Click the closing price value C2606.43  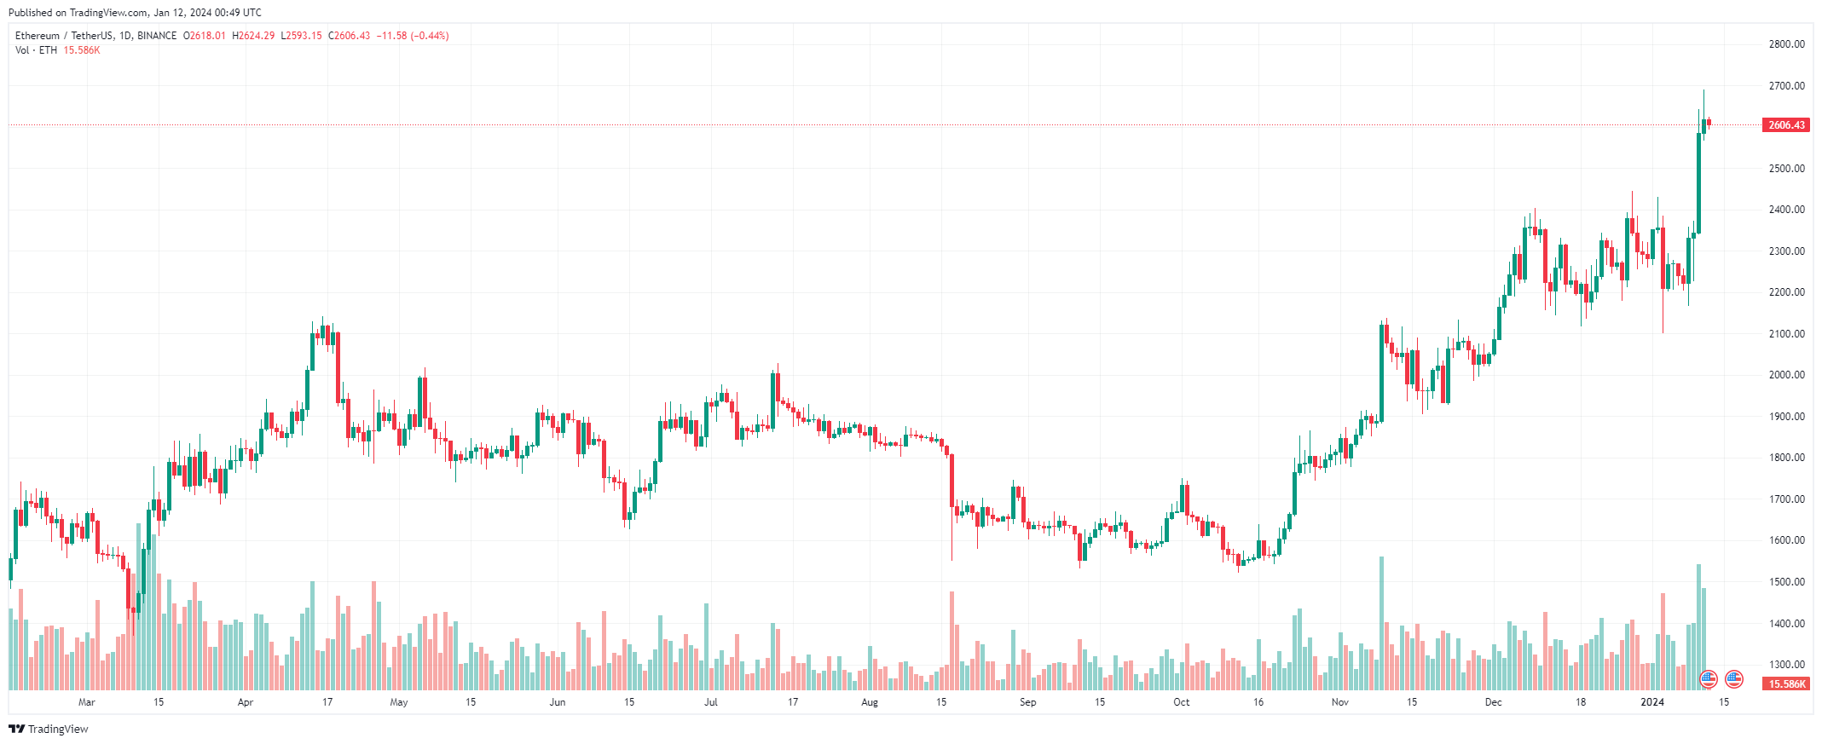tap(350, 36)
